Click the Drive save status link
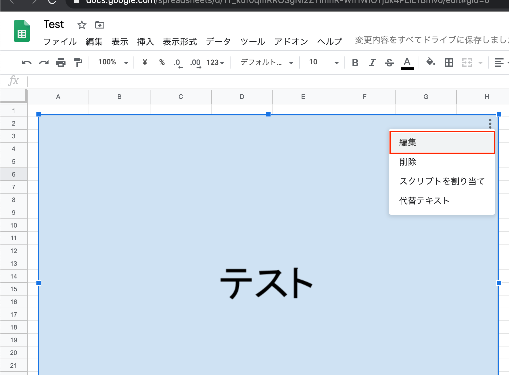This screenshot has width=509, height=375. point(432,40)
